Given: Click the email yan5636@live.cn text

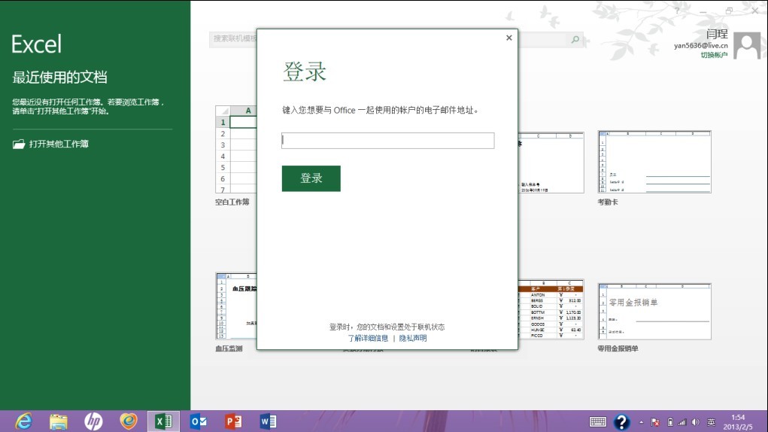Looking at the screenshot, I should click(700, 46).
